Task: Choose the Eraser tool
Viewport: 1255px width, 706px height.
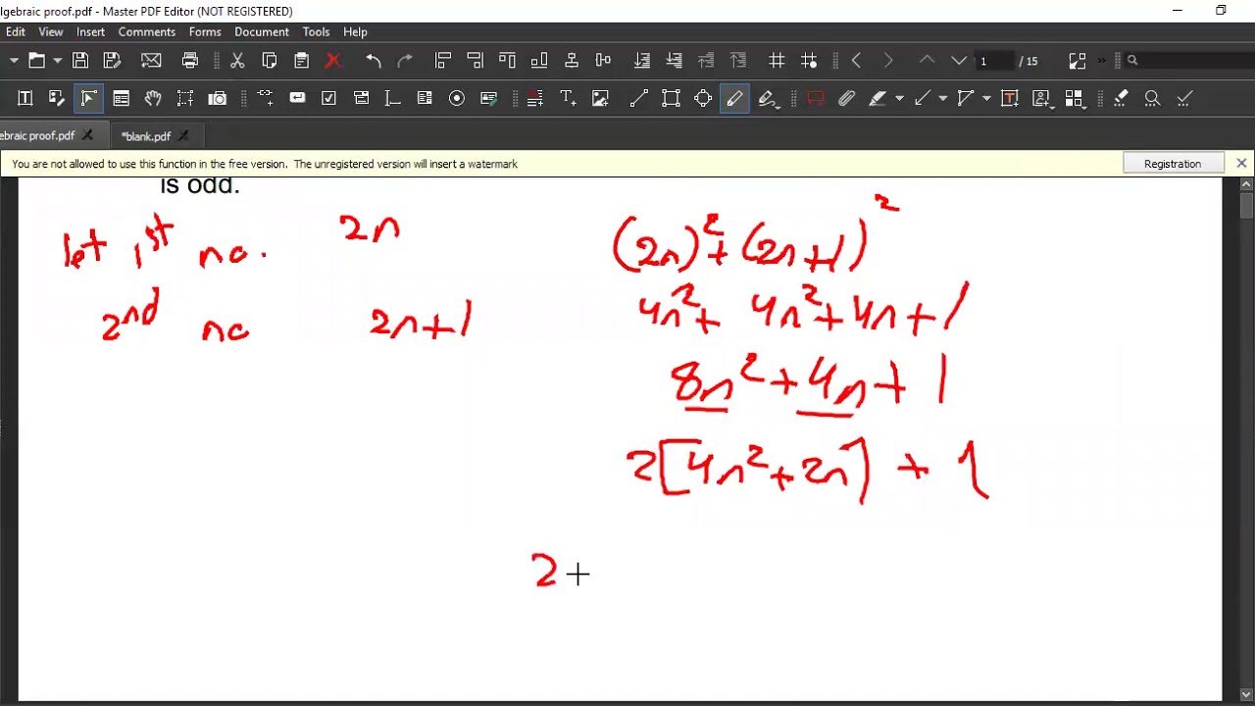Action: (x=1121, y=98)
